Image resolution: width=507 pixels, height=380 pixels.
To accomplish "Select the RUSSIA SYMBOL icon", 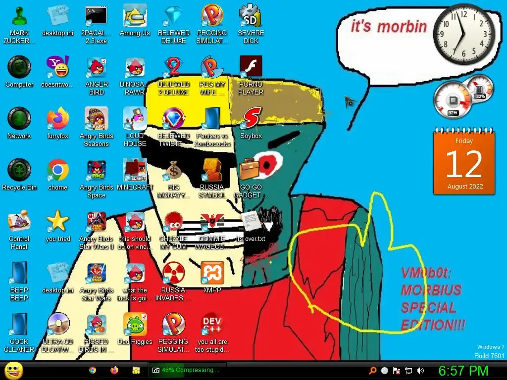I will pos(212,179).
